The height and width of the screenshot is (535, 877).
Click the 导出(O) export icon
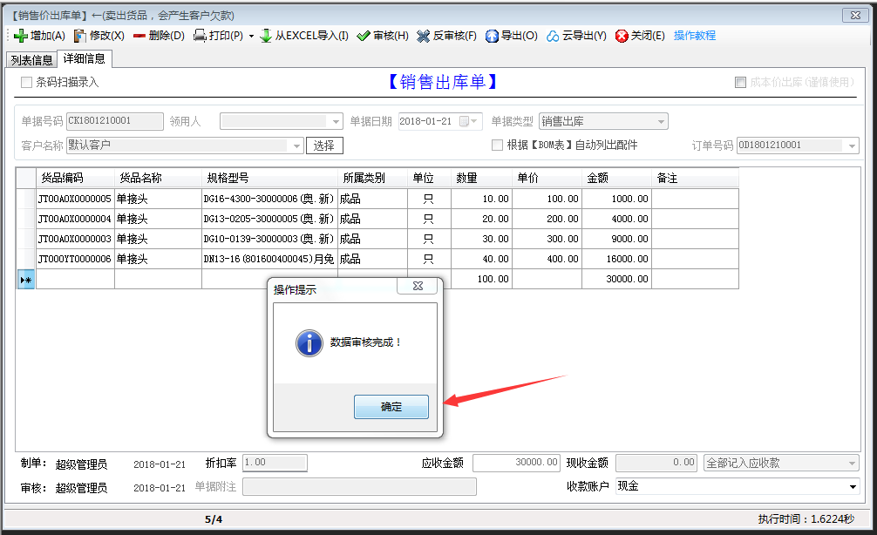492,36
